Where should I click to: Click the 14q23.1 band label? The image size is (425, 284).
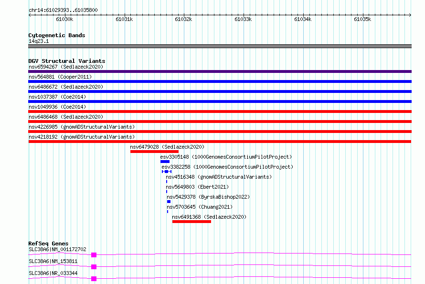39,41
